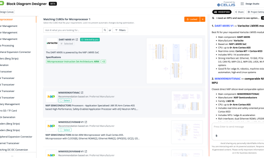Click the Block Diagram Designer title
The width and height of the screenshot is (264, 158).
pyautogui.click(x=27, y=4)
